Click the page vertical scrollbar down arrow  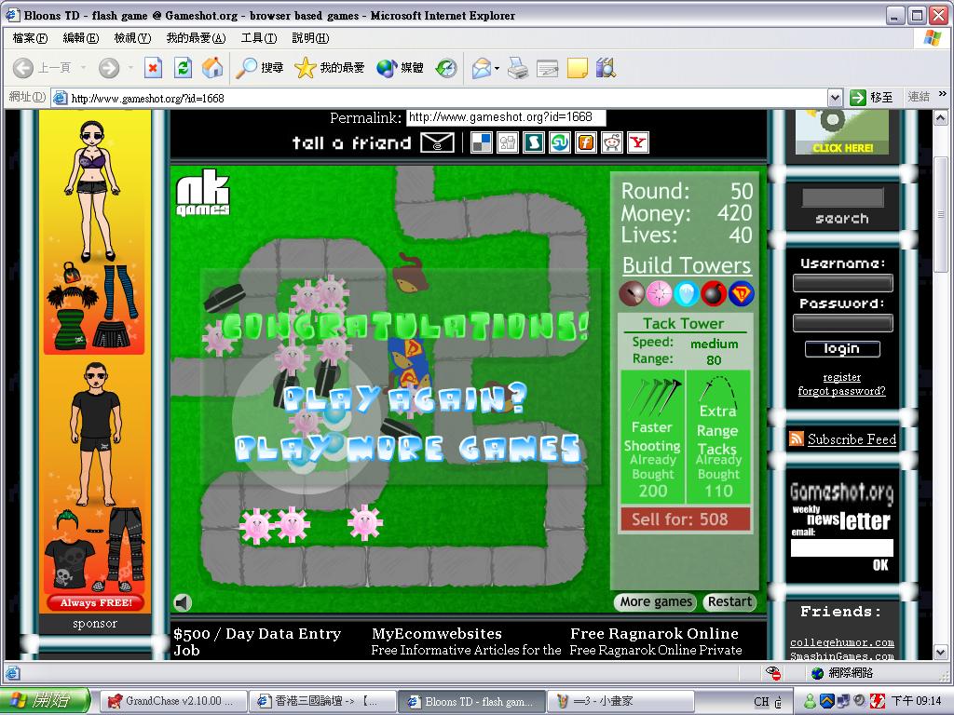[941, 652]
